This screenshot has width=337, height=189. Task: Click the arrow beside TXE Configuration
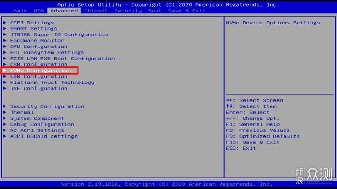coord(5,88)
